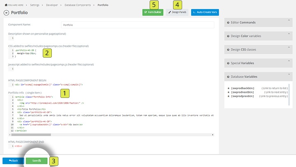Click the home icon in breadcrumb
The width and height of the screenshot is (296, 167).
(x=6, y=5)
